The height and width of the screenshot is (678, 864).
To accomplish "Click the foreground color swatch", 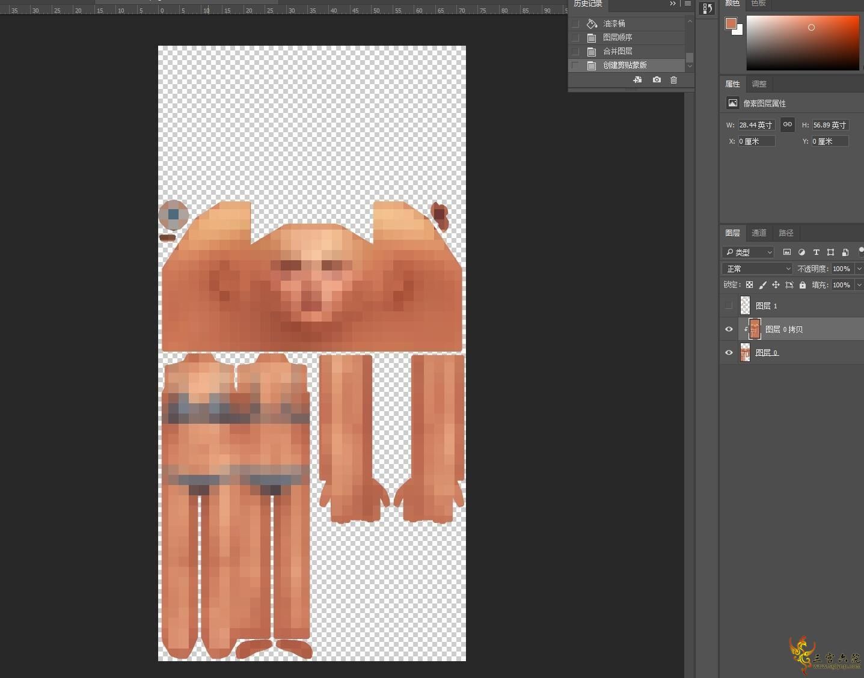I will [731, 23].
